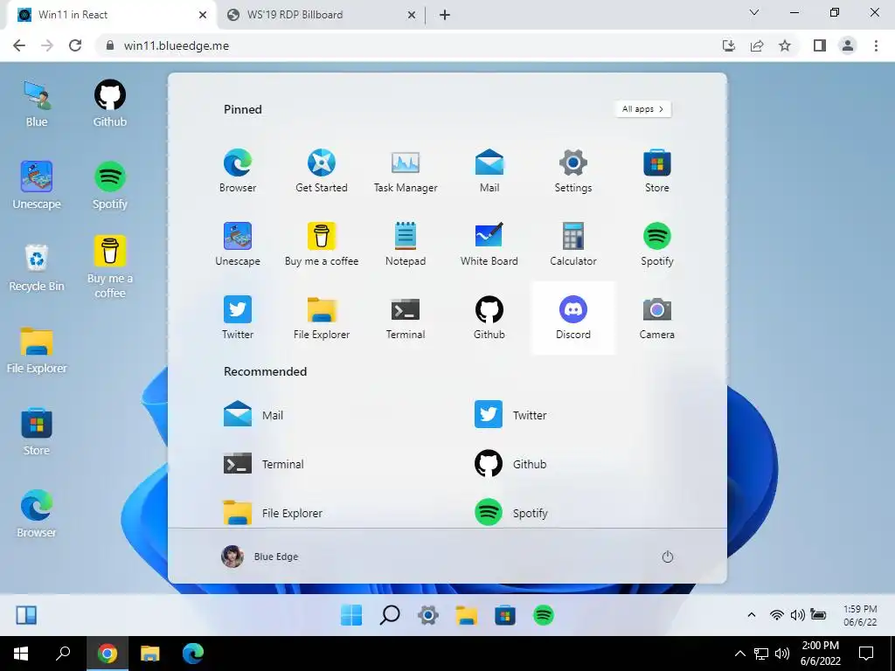895x671 pixels.
Task: Launch Calculator from the Start menu
Action: [x=573, y=245]
